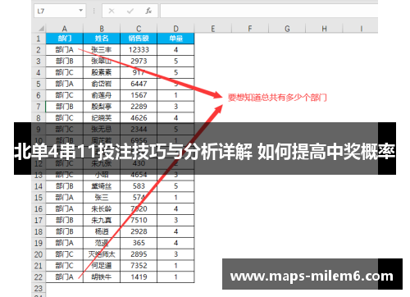The height and width of the screenshot is (297, 410).
Task: Select column C header
Action: click(139, 29)
